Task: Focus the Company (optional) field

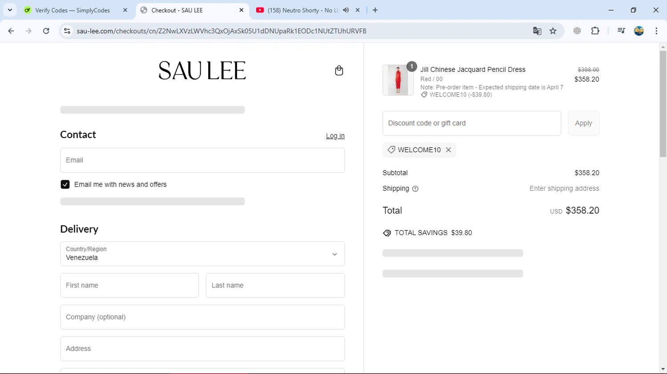Action: tap(202, 317)
